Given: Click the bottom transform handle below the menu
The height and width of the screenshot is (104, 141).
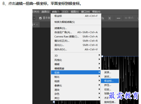Looking at the screenshot, I should [54, 102].
